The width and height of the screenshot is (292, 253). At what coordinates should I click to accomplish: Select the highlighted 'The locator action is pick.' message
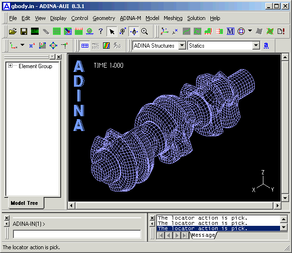point(219,228)
